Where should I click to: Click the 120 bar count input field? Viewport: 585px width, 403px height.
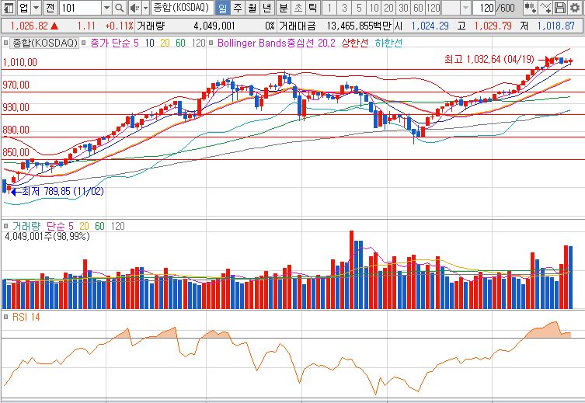pyautogui.click(x=483, y=8)
